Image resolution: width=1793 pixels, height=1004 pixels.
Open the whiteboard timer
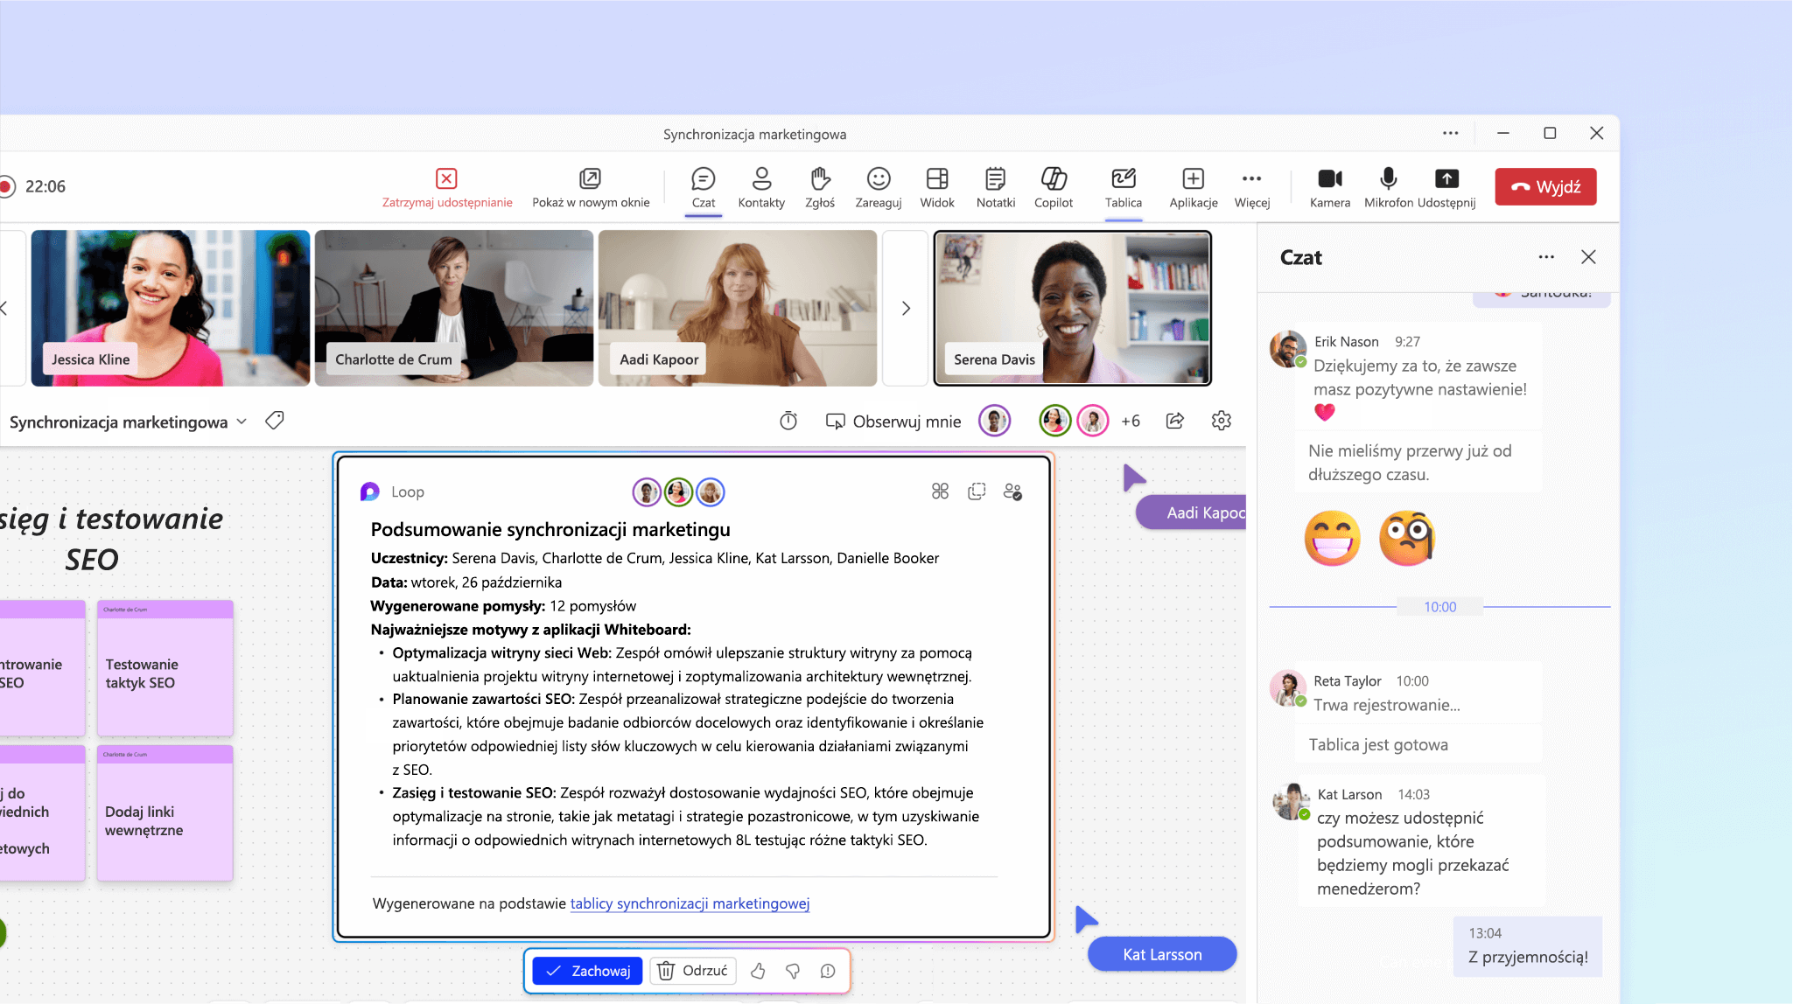(x=788, y=421)
